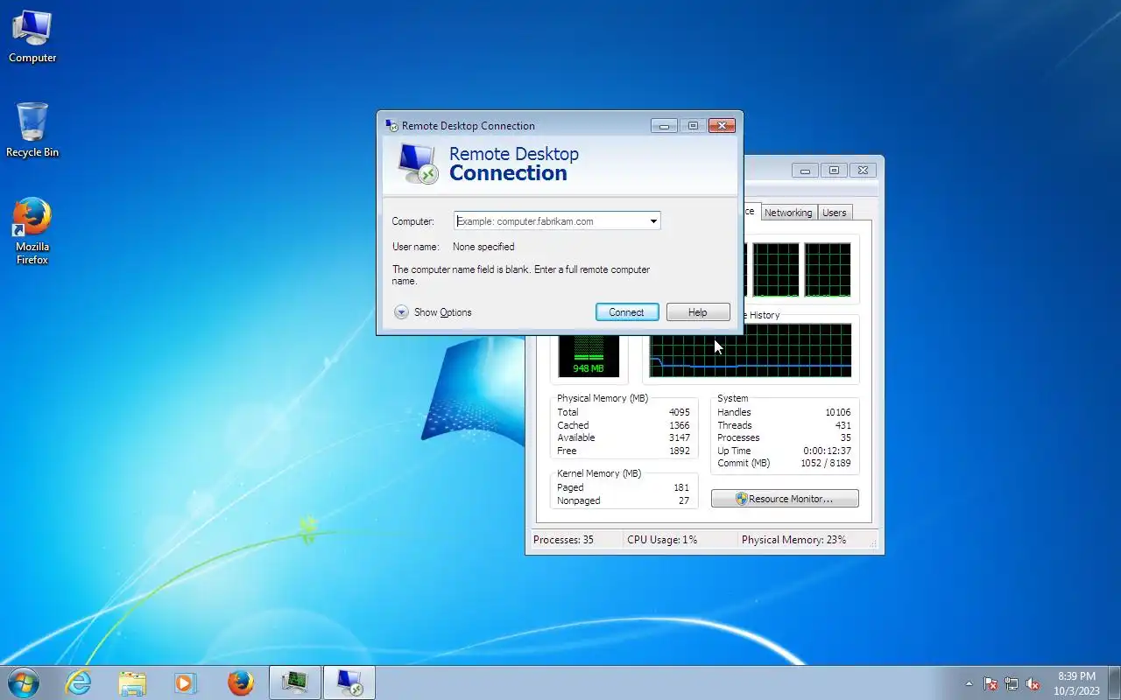Image resolution: width=1121 pixels, height=700 pixels.
Task: Click the Free memory value 1892
Action: (679, 451)
